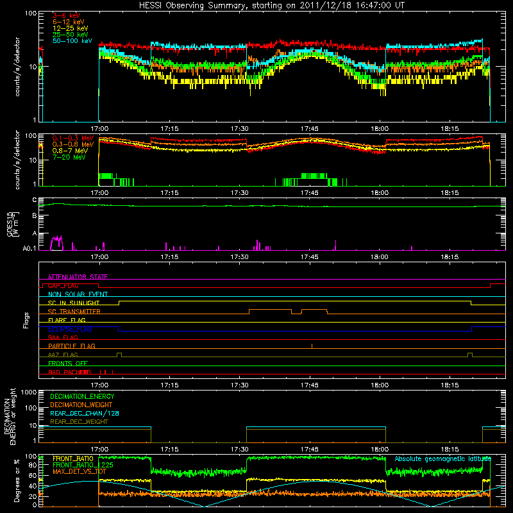Click the GAP_FLAG label
Viewport: 513px width, 513px height.
coord(63,285)
